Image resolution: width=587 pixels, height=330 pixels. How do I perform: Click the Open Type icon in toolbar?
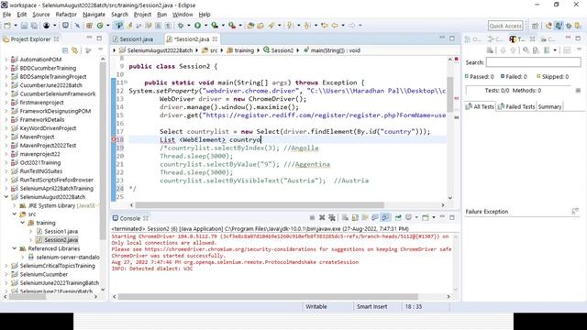(x=250, y=26)
